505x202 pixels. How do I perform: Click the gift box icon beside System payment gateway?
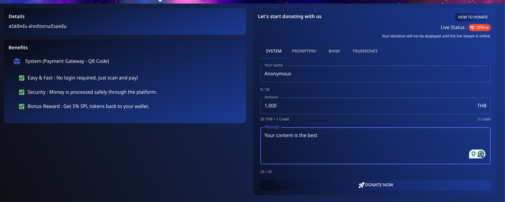(17, 61)
